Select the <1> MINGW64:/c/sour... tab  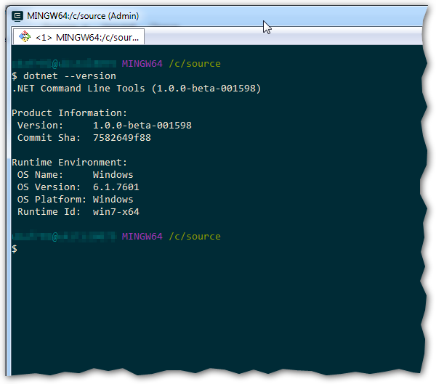[78, 36]
